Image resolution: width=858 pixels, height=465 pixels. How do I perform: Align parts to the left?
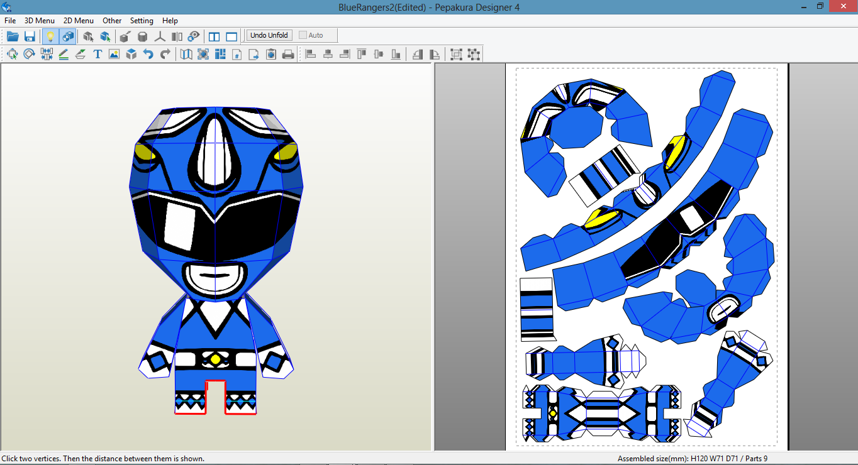coord(311,54)
